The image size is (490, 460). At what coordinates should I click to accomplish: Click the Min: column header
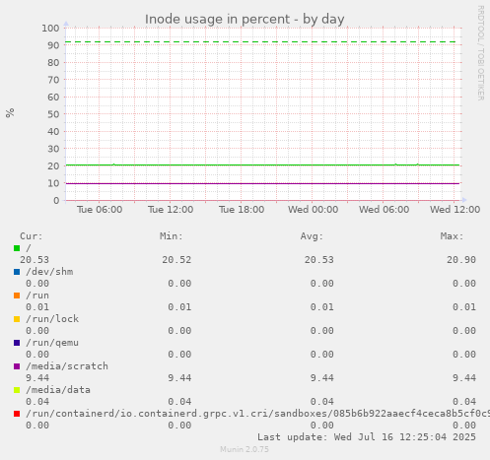[x=172, y=236]
